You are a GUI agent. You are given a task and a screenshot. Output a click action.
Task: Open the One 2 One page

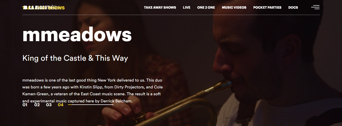206,8
